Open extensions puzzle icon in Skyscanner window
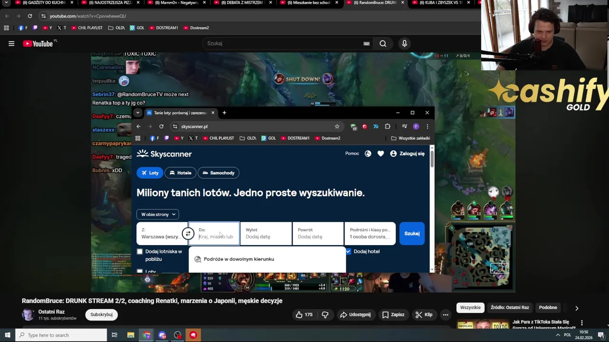The image size is (609, 342). tap(387, 126)
